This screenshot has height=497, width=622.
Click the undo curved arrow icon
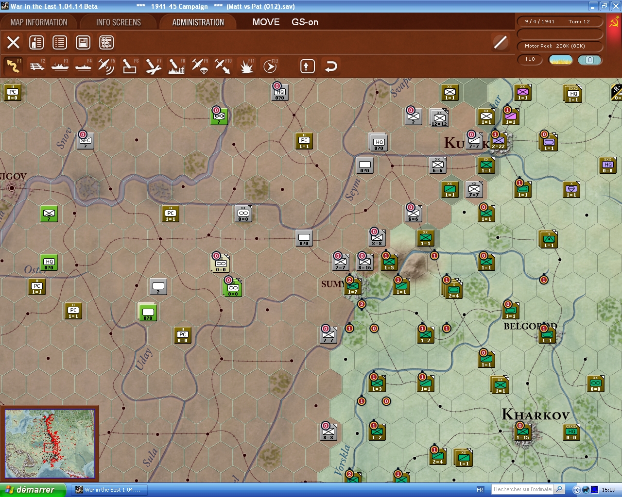point(331,66)
